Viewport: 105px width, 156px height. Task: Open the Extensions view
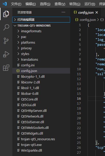pos(6,68)
